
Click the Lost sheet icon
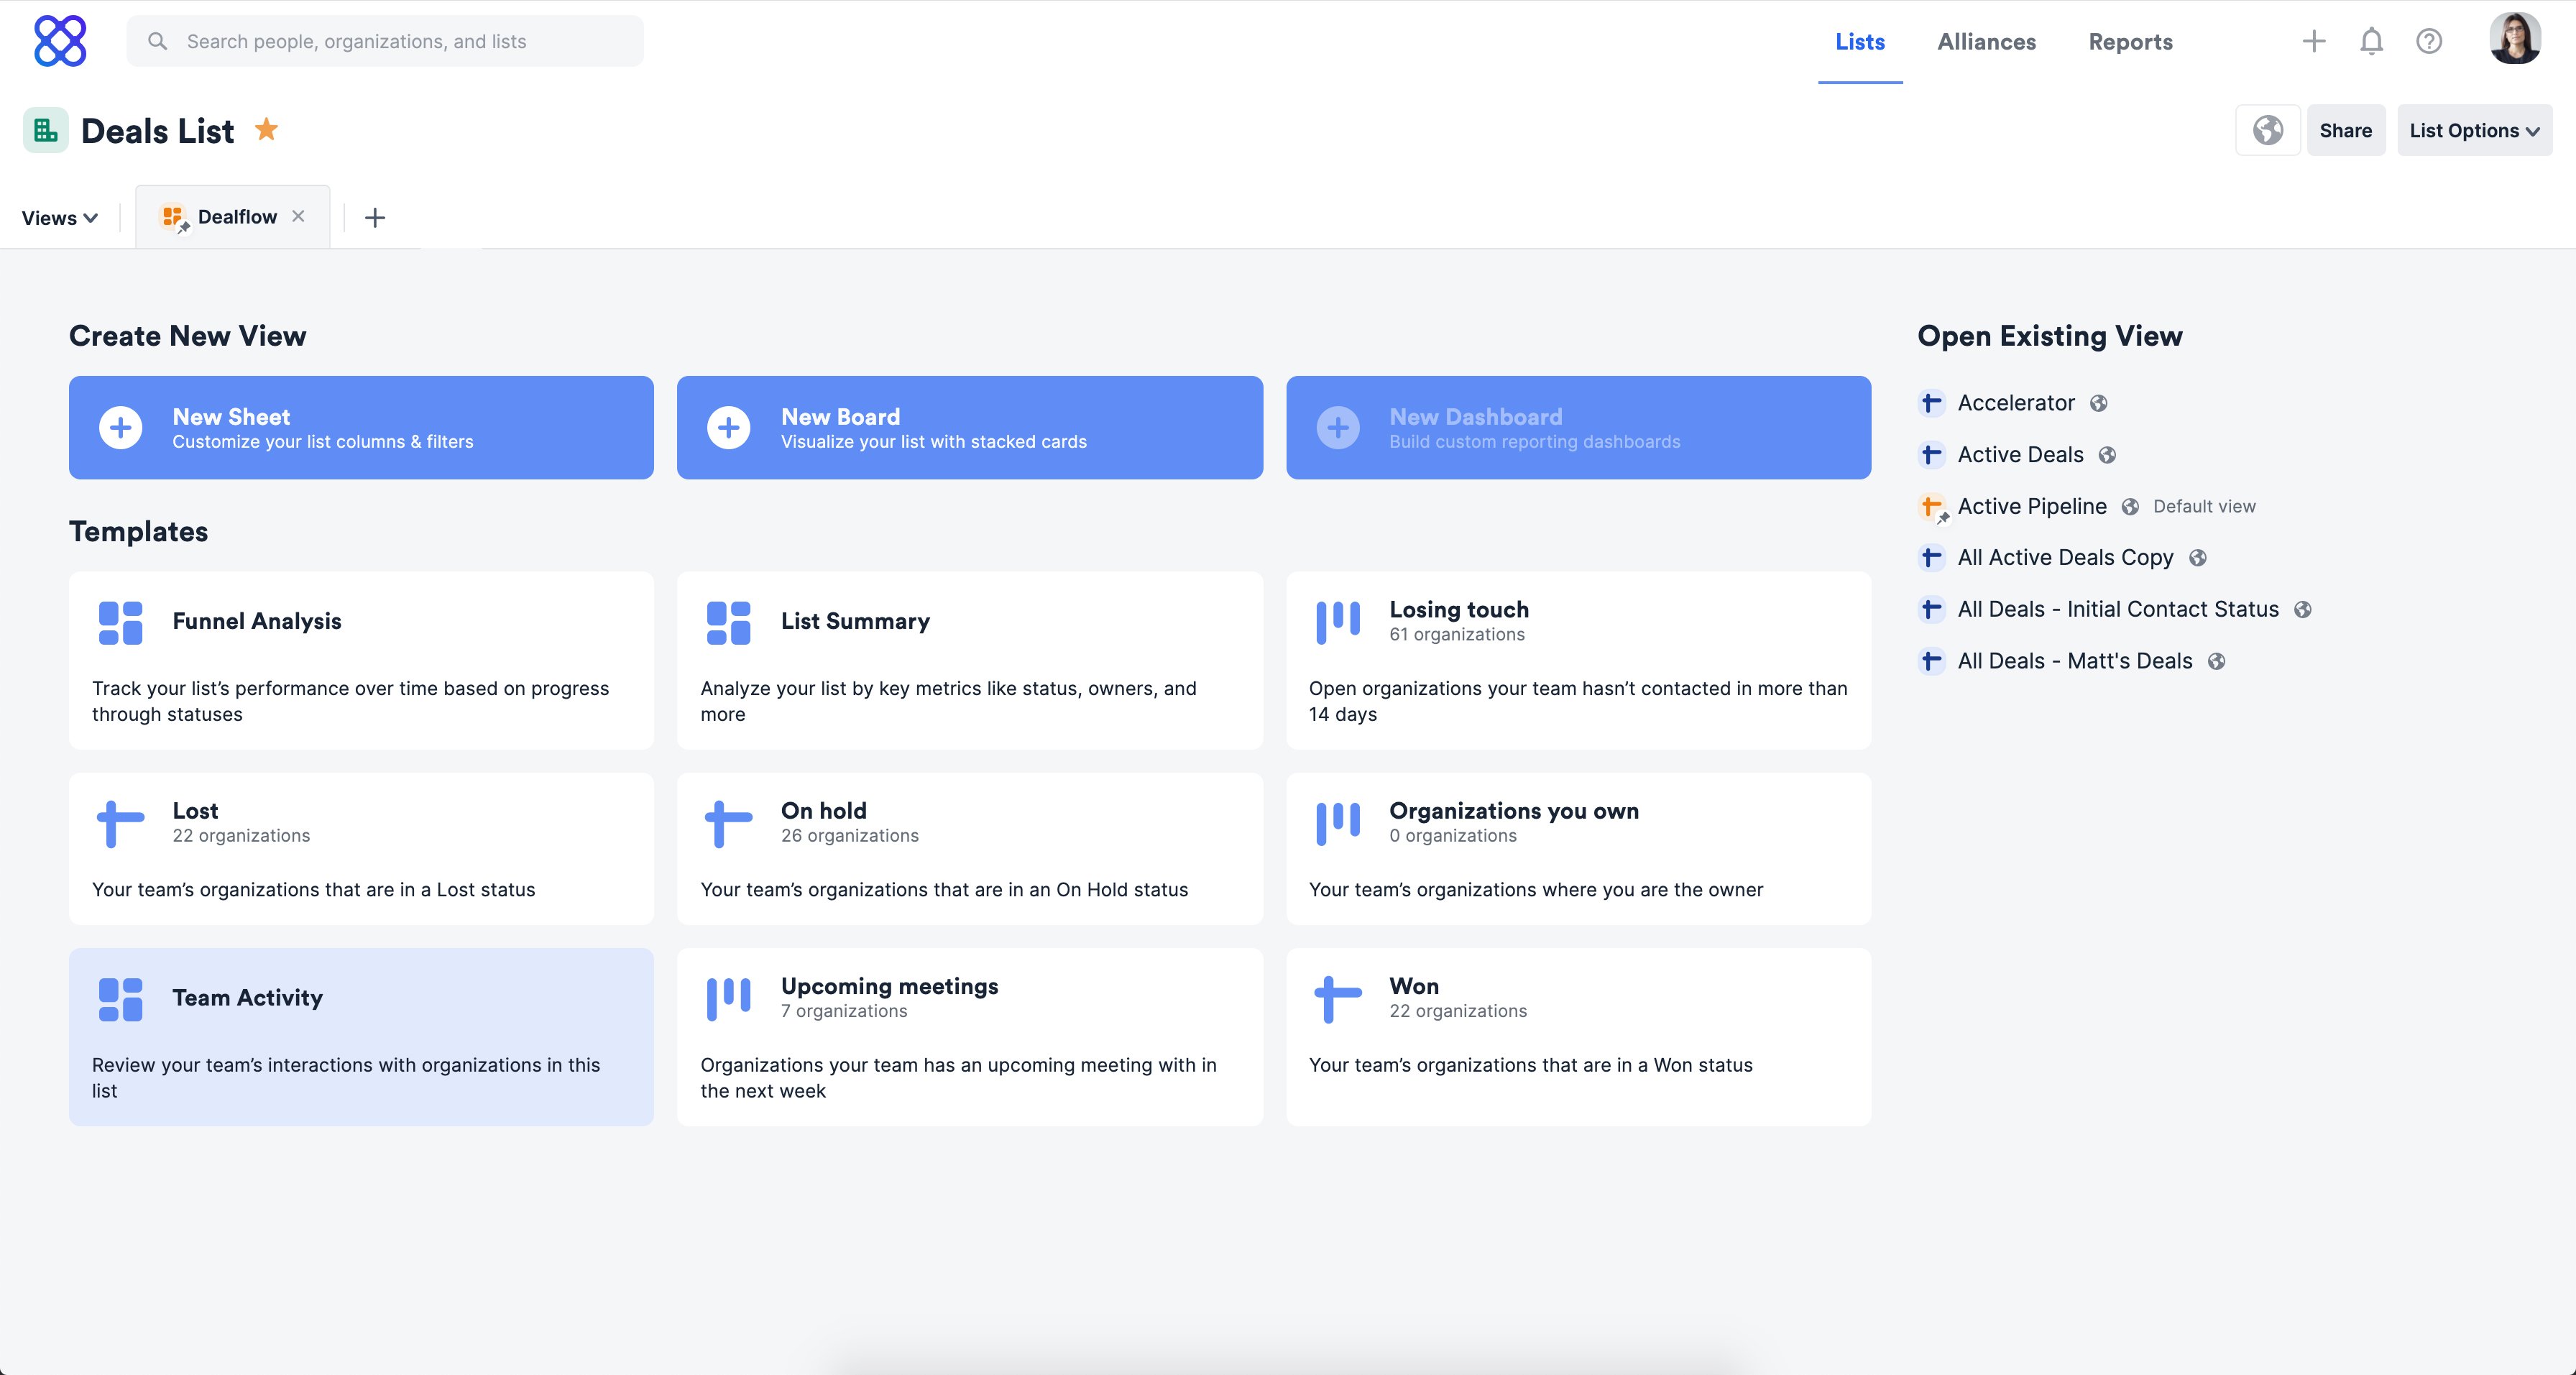(120, 823)
